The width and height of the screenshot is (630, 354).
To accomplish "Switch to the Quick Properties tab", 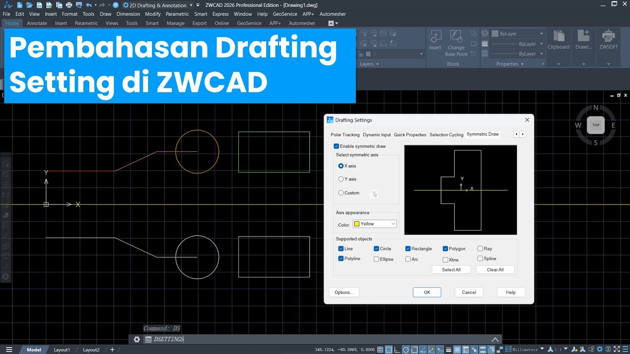I will tap(410, 135).
